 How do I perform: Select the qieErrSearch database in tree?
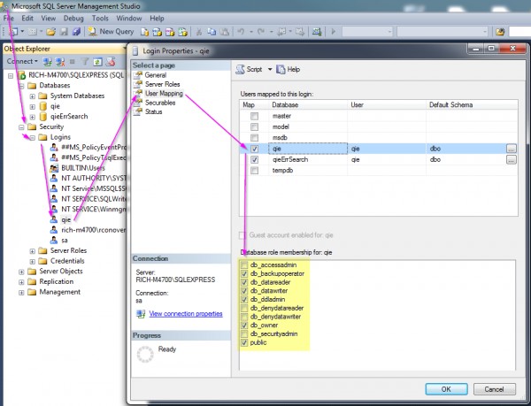coord(69,117)
